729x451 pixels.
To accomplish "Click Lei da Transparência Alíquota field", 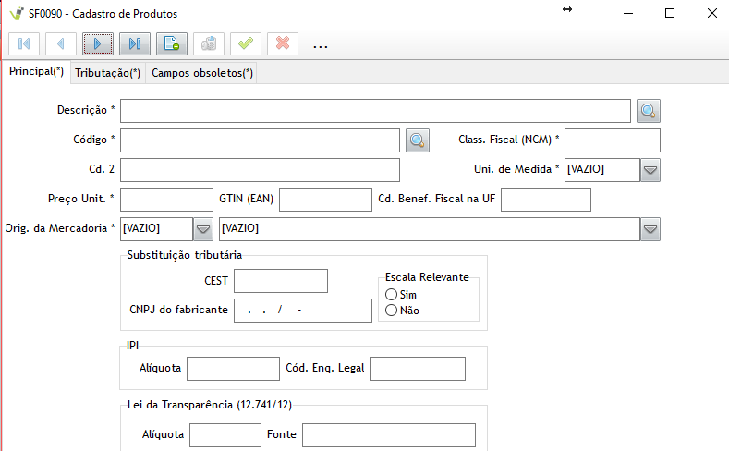I will [225, 435].
